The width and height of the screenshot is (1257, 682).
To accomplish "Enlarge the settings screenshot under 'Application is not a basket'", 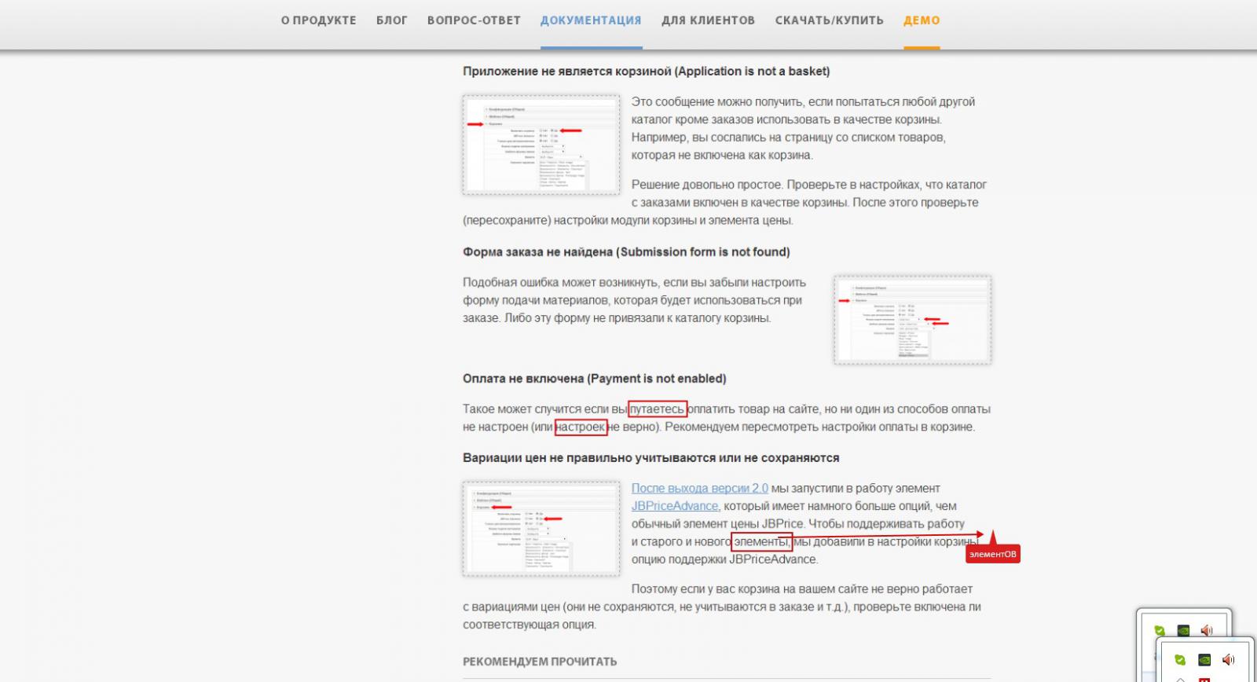I will [541, 145].
